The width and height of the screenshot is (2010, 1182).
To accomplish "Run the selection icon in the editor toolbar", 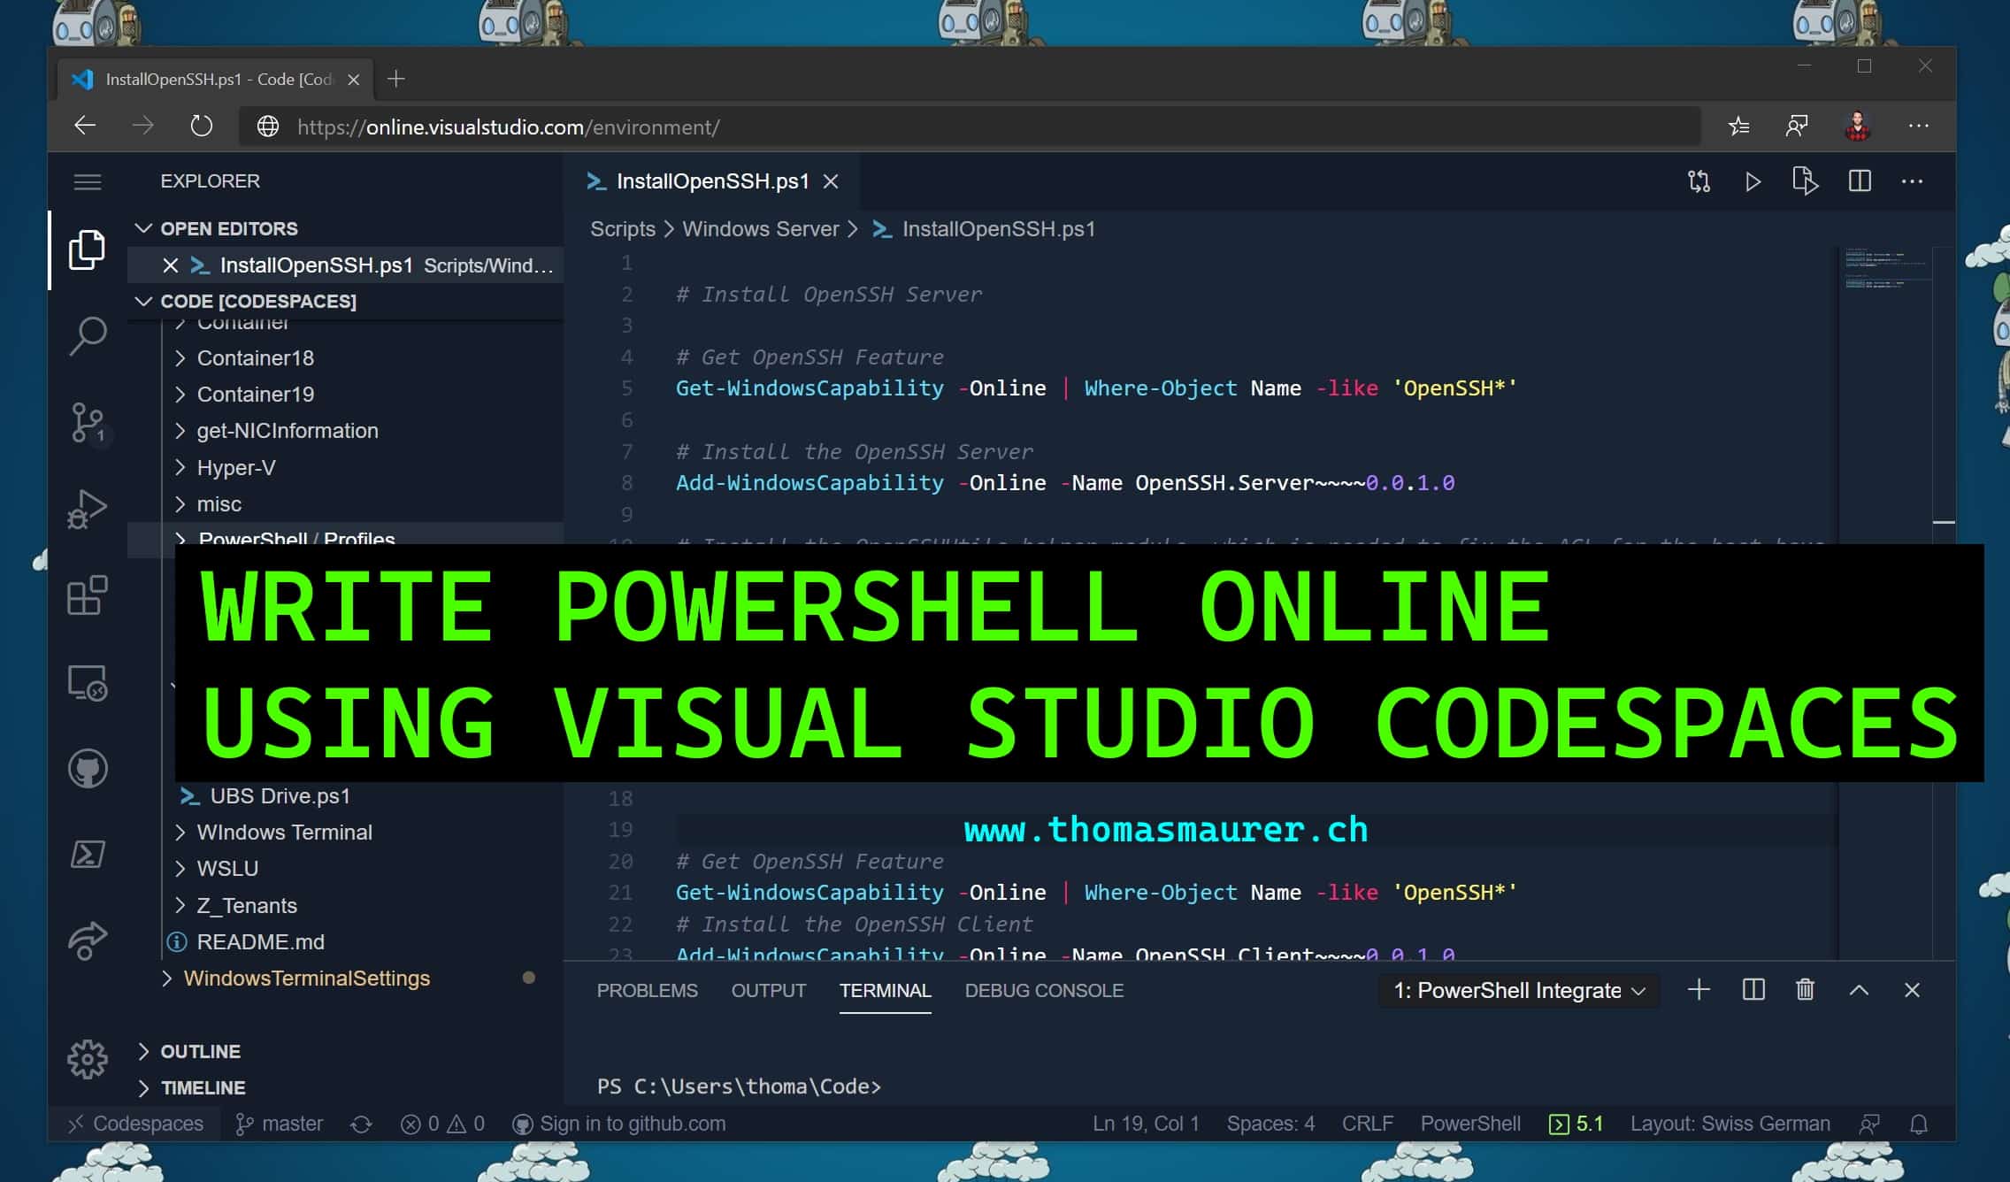I will 1805,181.
